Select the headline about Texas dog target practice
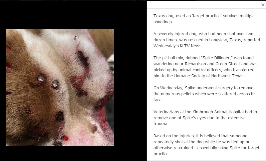The width and height of the screenshot is (266, 161). [x=204, y=19]
